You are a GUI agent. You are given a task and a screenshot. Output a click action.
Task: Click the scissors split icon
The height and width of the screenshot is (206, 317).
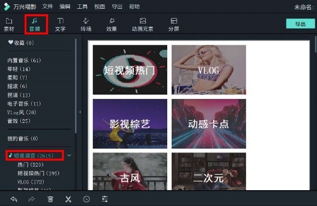click(x=68, y=199)
